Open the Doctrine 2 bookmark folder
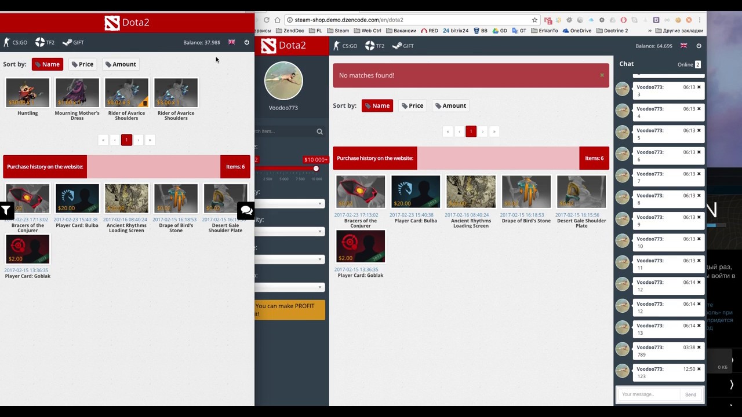Screen dimensions: 742x417 pyautogui.click(x=612, y=31)
